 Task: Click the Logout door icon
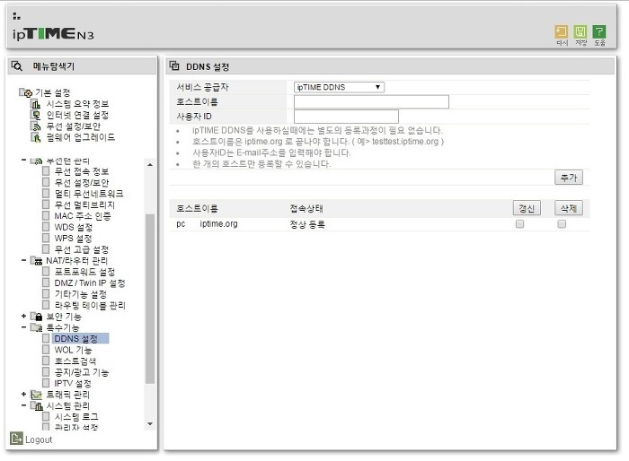point(16,439)
